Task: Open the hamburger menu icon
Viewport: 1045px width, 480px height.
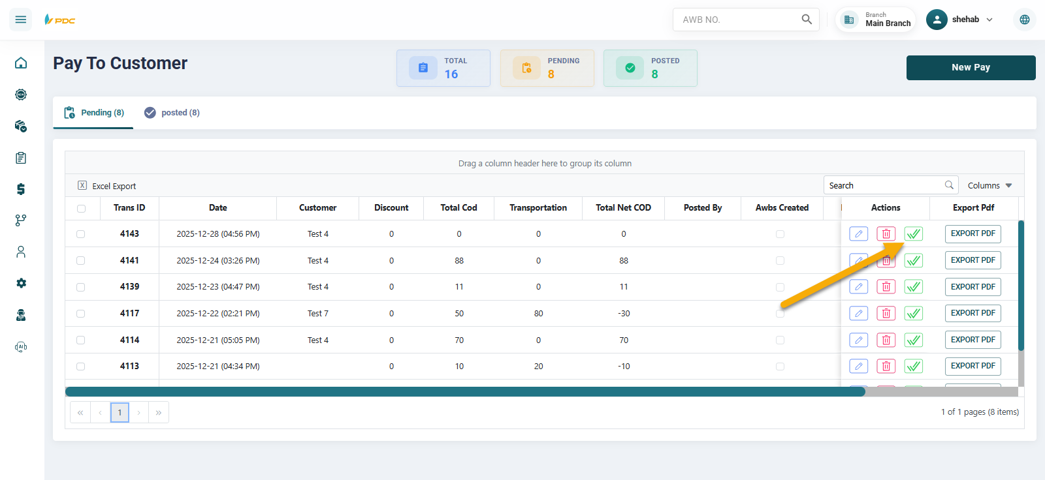Action: tap(21, 20)
